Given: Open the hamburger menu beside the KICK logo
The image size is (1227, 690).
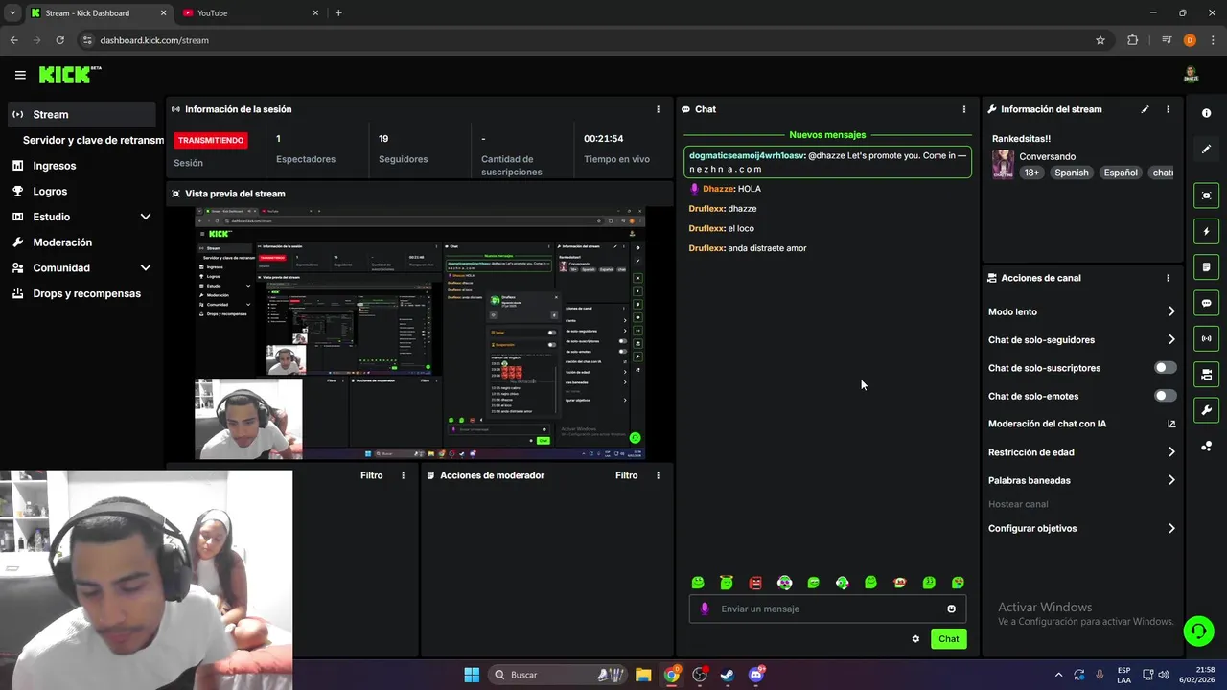Looking at the screenshot, I should click(x=20, y=75).
